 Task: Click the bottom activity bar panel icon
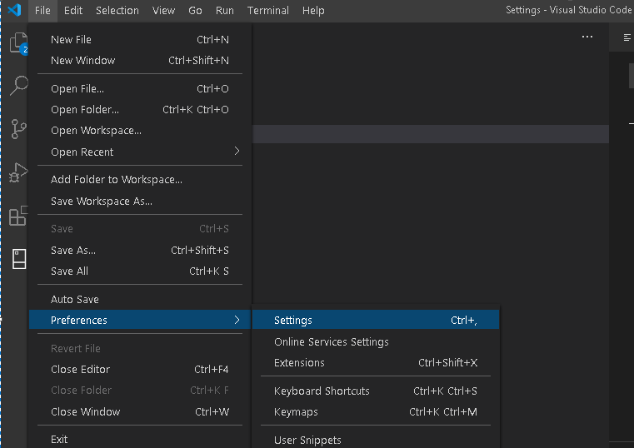[17, 259]
